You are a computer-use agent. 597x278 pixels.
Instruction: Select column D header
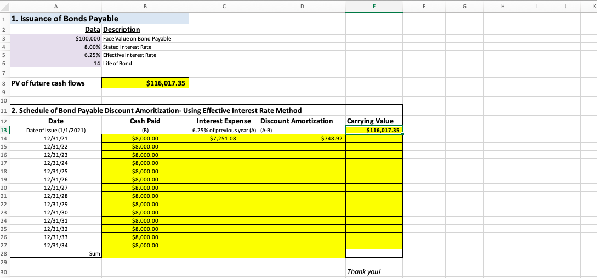click(302, 6)
